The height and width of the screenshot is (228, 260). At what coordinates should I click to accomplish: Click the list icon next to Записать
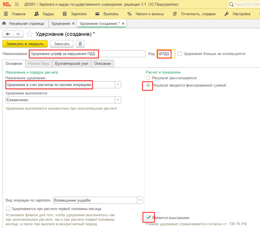click(80, 44)
